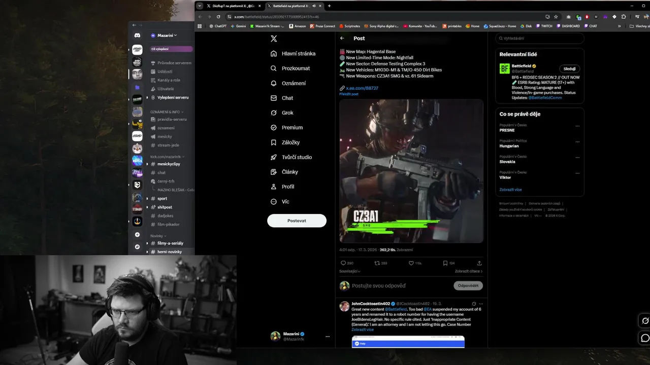Click the Postovat button
This screenshot has width=650, height=365.
coord(297,221)
